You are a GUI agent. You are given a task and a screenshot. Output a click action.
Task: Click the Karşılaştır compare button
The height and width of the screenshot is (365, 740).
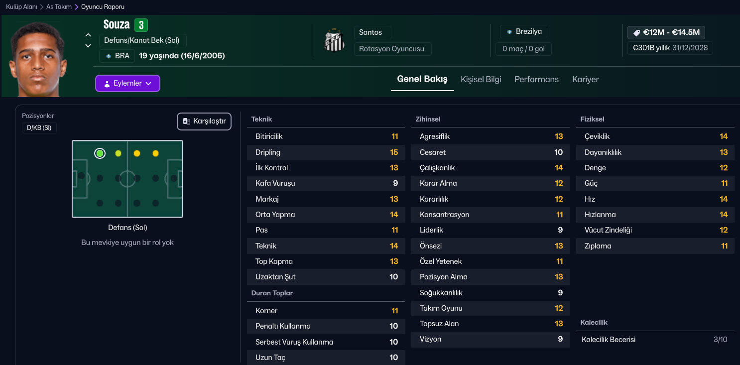[204, 122]
